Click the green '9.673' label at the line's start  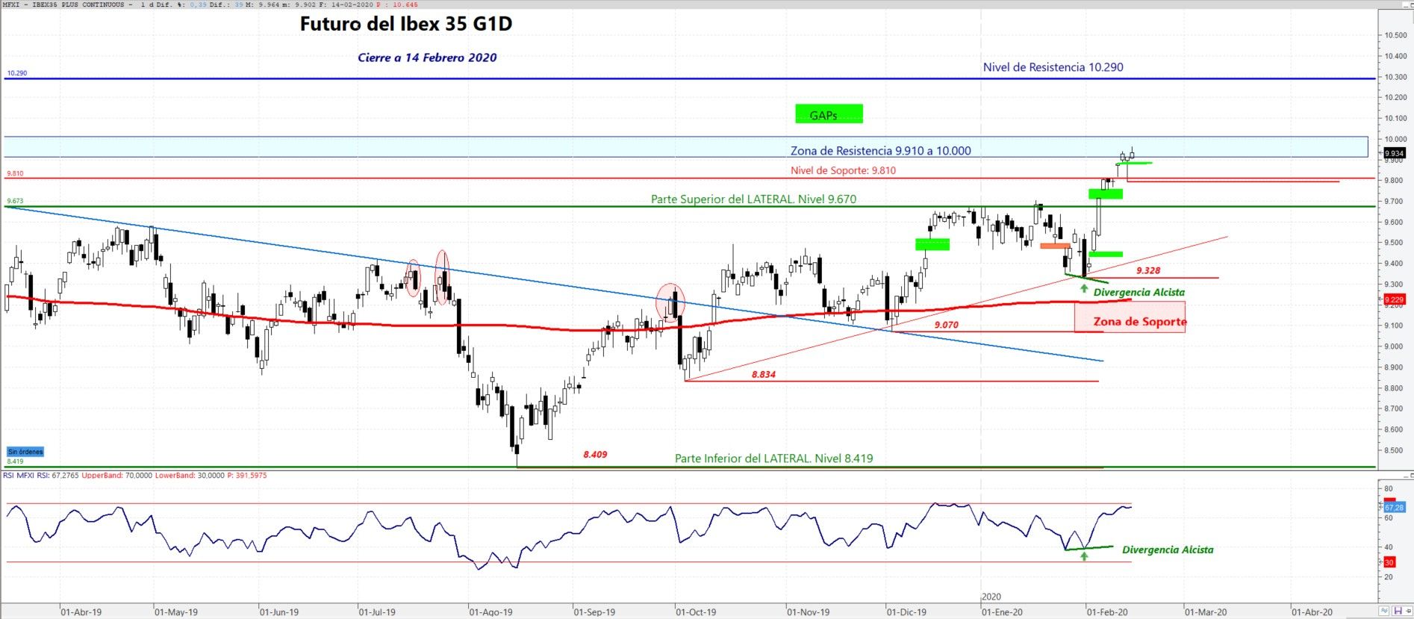pos(15,201)
